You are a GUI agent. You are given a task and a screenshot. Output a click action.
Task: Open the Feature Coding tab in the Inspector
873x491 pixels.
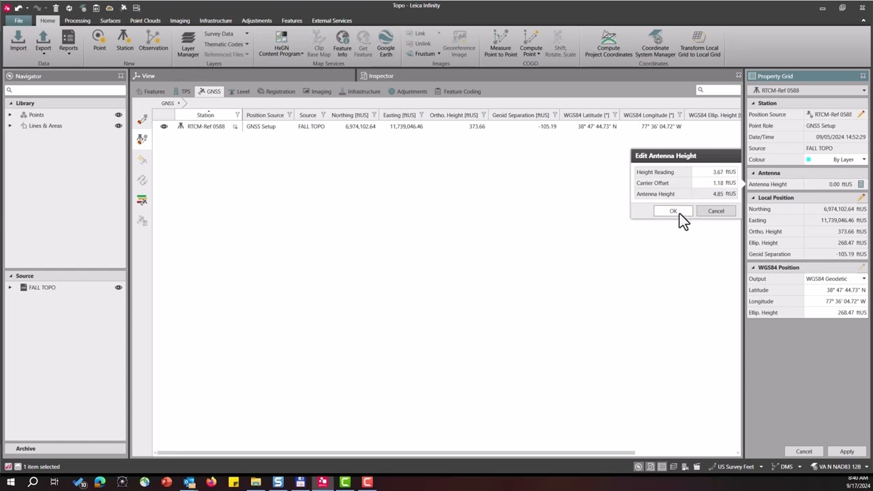[x=458, y=91]
